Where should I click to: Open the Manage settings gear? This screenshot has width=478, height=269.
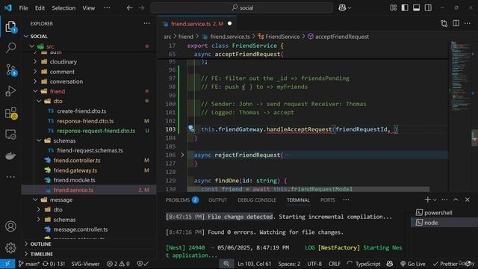[x=10, y=247]
